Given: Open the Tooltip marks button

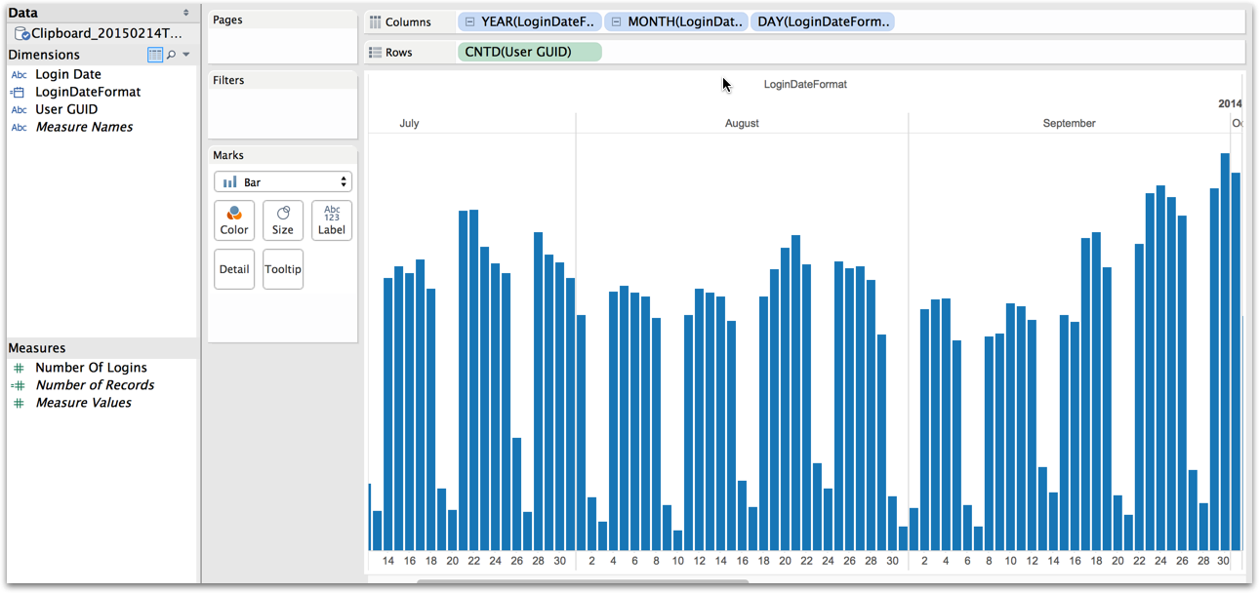Looking at the screenshot, I should tap(283, 269).
